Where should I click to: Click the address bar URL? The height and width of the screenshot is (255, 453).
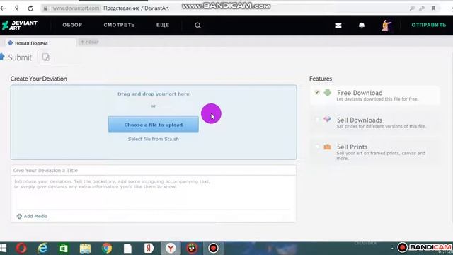[76, 8]
